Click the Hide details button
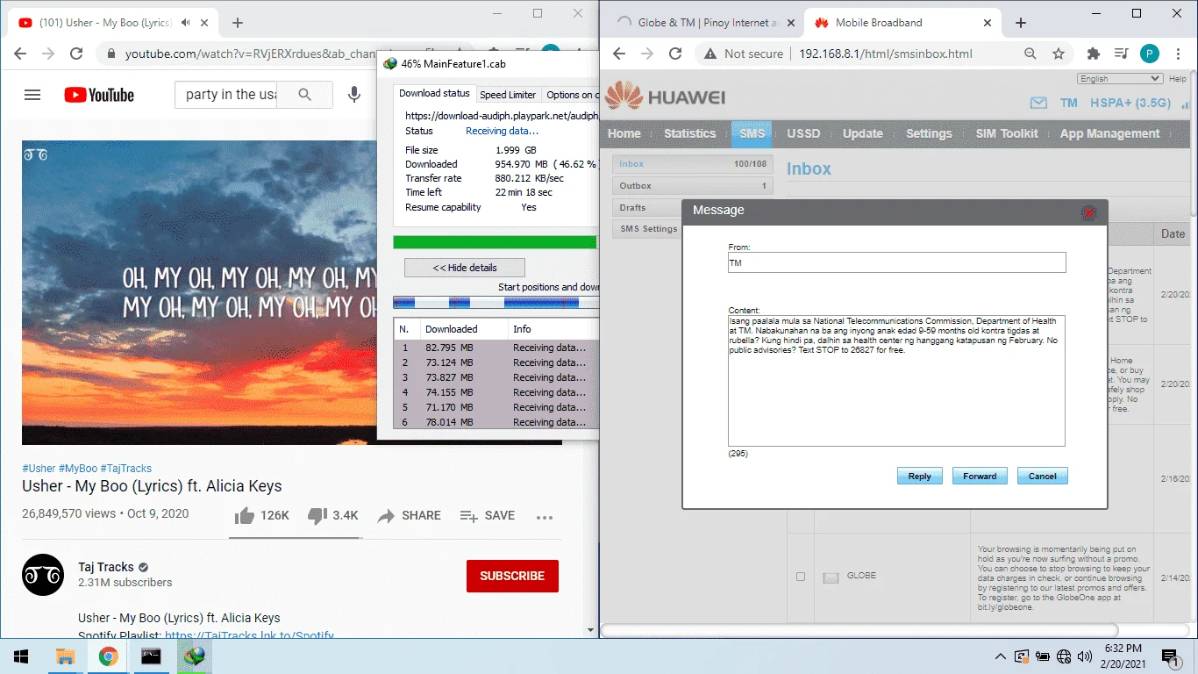This screenshot has height=674, width=1198. 464,268
